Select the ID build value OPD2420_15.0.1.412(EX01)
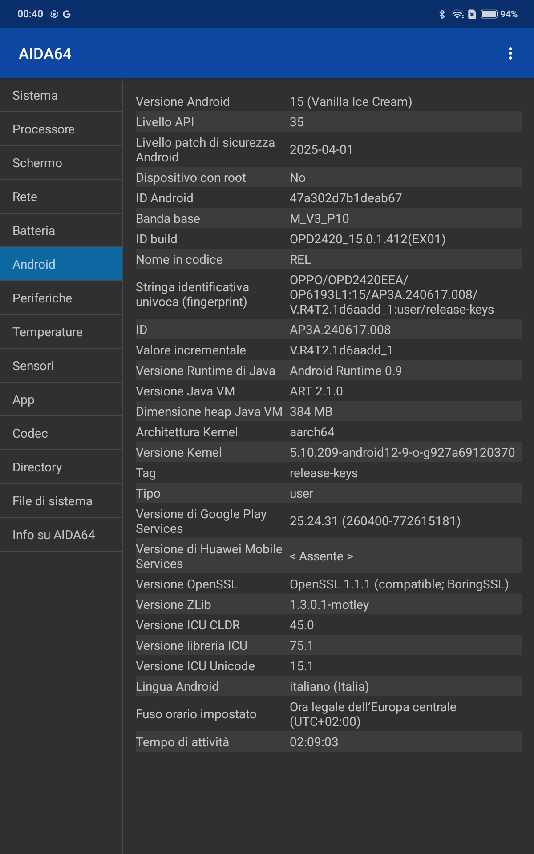The image size is (534, 854). [x=368, y=239]
